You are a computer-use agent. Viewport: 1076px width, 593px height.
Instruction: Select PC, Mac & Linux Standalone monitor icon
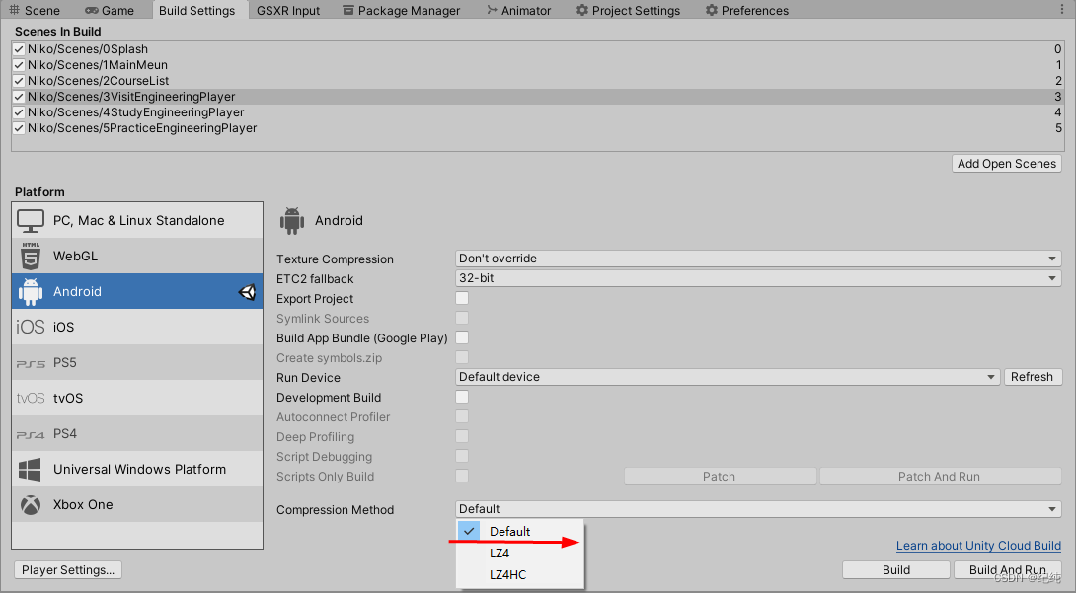point(31,221)
